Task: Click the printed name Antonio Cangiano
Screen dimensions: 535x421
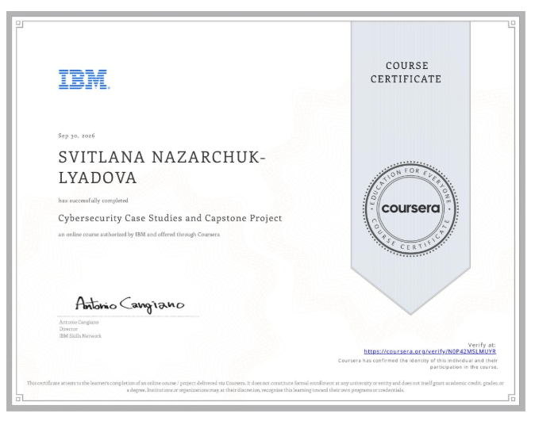Action: click(79, 322)
